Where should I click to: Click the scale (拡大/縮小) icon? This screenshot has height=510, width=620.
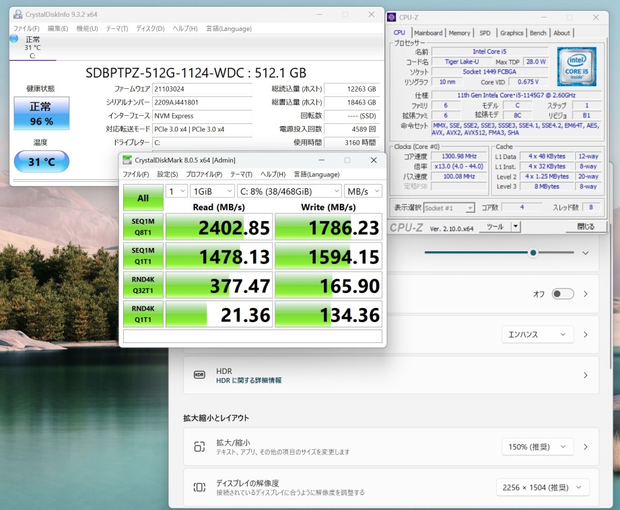[199, 447]
